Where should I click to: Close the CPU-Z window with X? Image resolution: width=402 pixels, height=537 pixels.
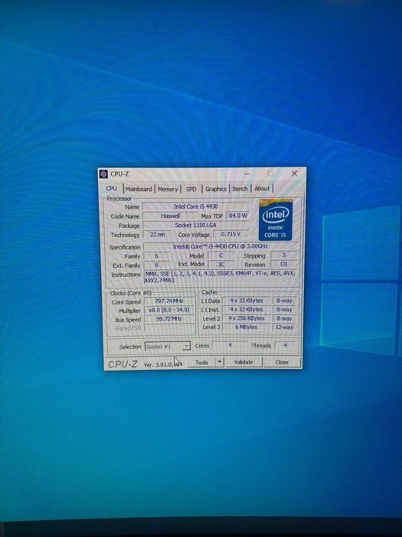(294, 173)
